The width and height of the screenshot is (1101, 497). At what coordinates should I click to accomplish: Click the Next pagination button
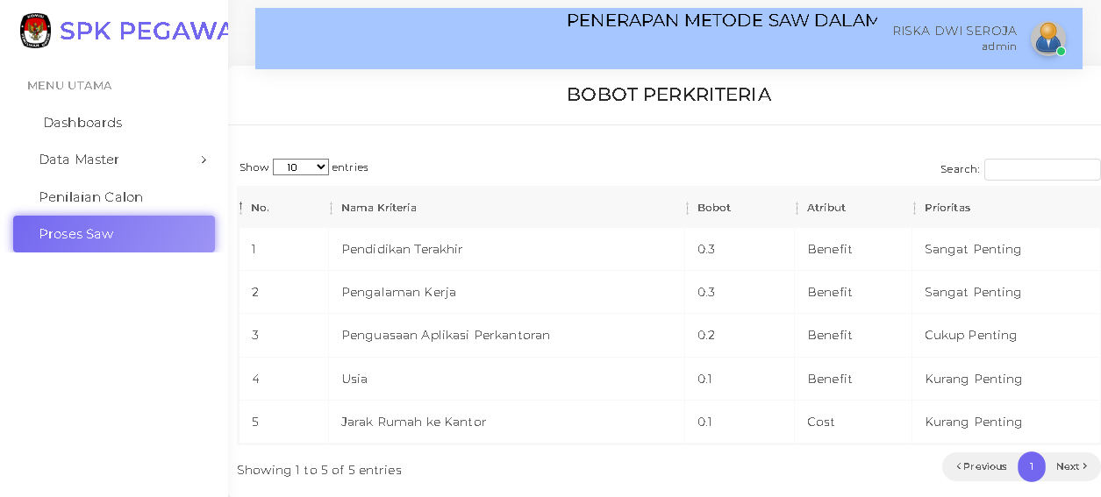click(1072, 466)
